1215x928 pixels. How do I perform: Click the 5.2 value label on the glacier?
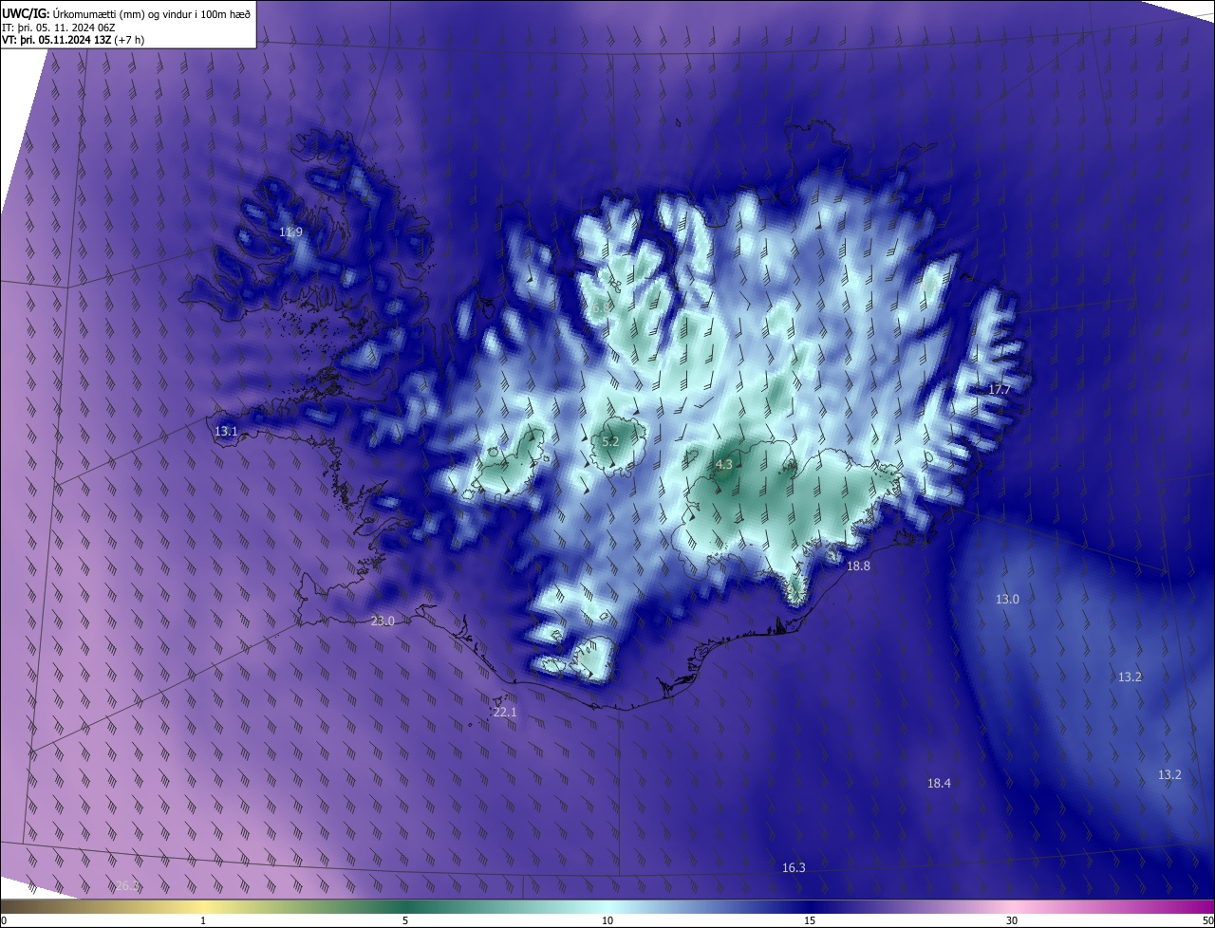coord(610,442)
